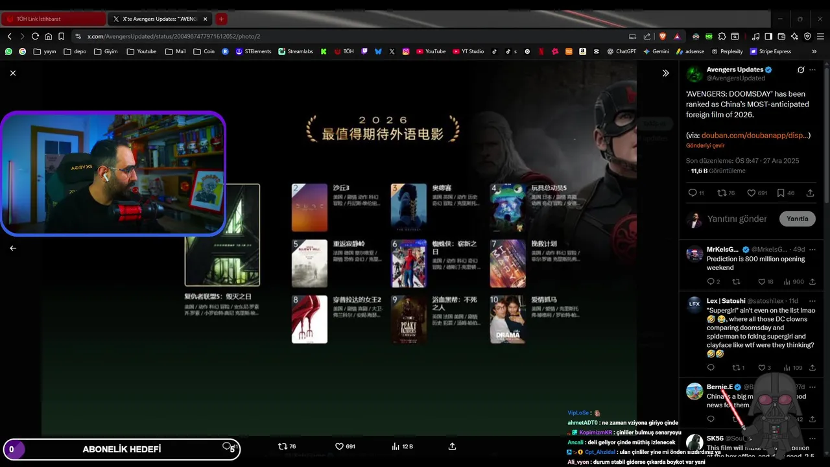Retweet the post with 76 reposts in sidebar

pyautogui.click(x=726, y=193)
